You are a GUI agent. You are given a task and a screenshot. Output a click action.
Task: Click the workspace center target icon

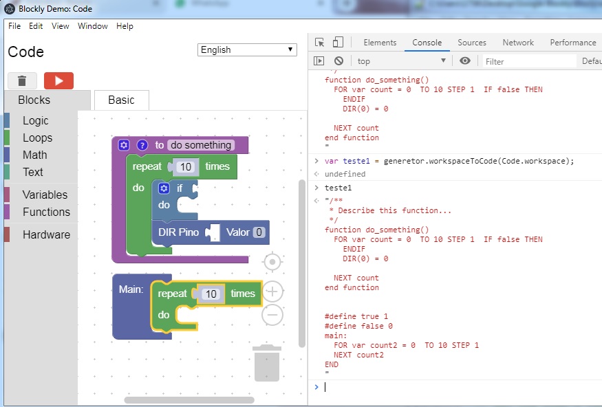point(273,262)
